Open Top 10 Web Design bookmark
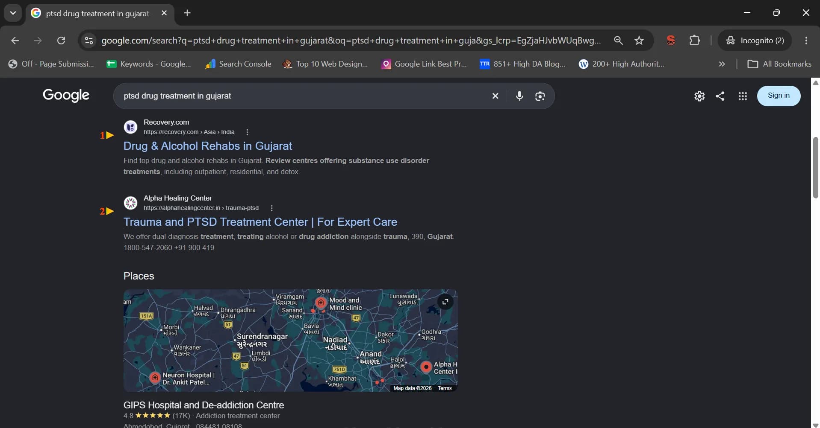Viewport: 820px width, 428px height. coord(325,64)
